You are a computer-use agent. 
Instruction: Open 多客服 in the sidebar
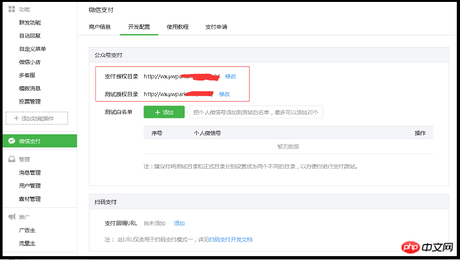click(27, 75)
